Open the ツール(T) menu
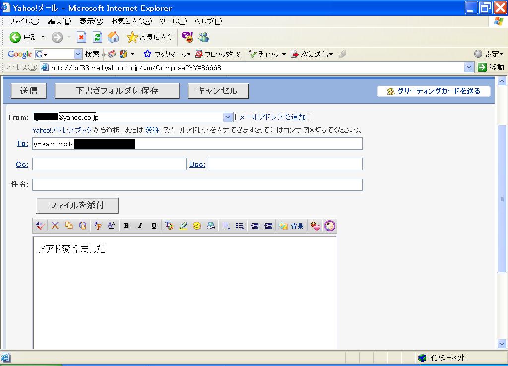This screenshot has height=366, width=508. [x=173, y=21]
